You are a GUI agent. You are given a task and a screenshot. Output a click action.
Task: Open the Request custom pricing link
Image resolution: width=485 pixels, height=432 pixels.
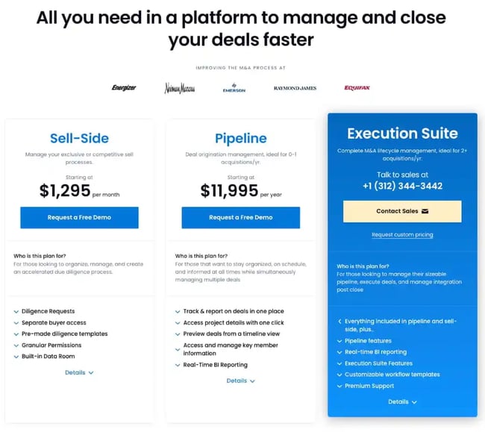tap(402, 235)
